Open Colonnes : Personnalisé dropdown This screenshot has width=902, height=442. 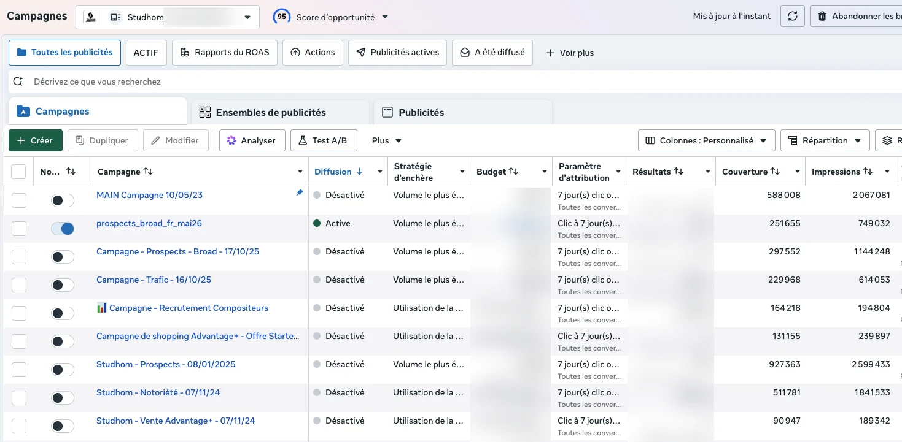click(707, 140)
